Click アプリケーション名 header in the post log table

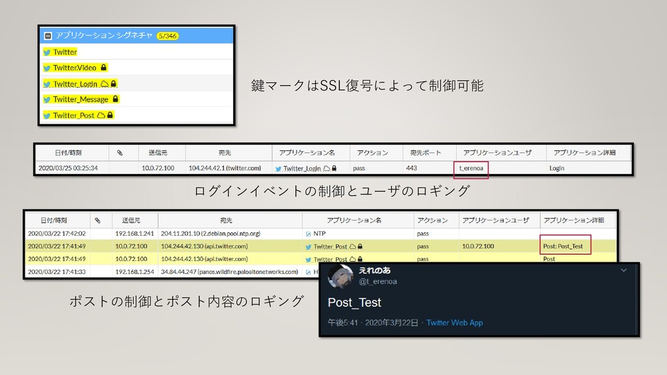click(x=354, y=220)
